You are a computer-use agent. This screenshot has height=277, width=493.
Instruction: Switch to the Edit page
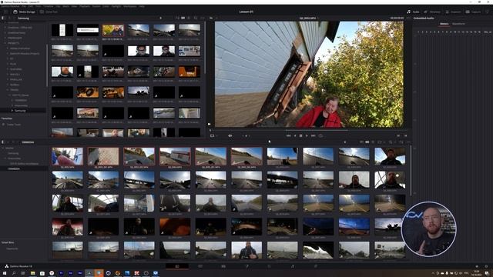pos(223,266)
